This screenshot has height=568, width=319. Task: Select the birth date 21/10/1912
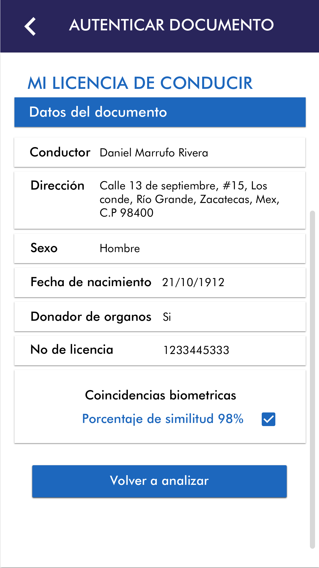pyautogui.click(x=193, y=282)
